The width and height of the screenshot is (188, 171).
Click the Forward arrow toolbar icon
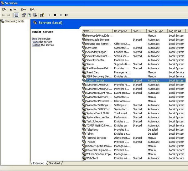pyautogui.click(x=9, y=15)
